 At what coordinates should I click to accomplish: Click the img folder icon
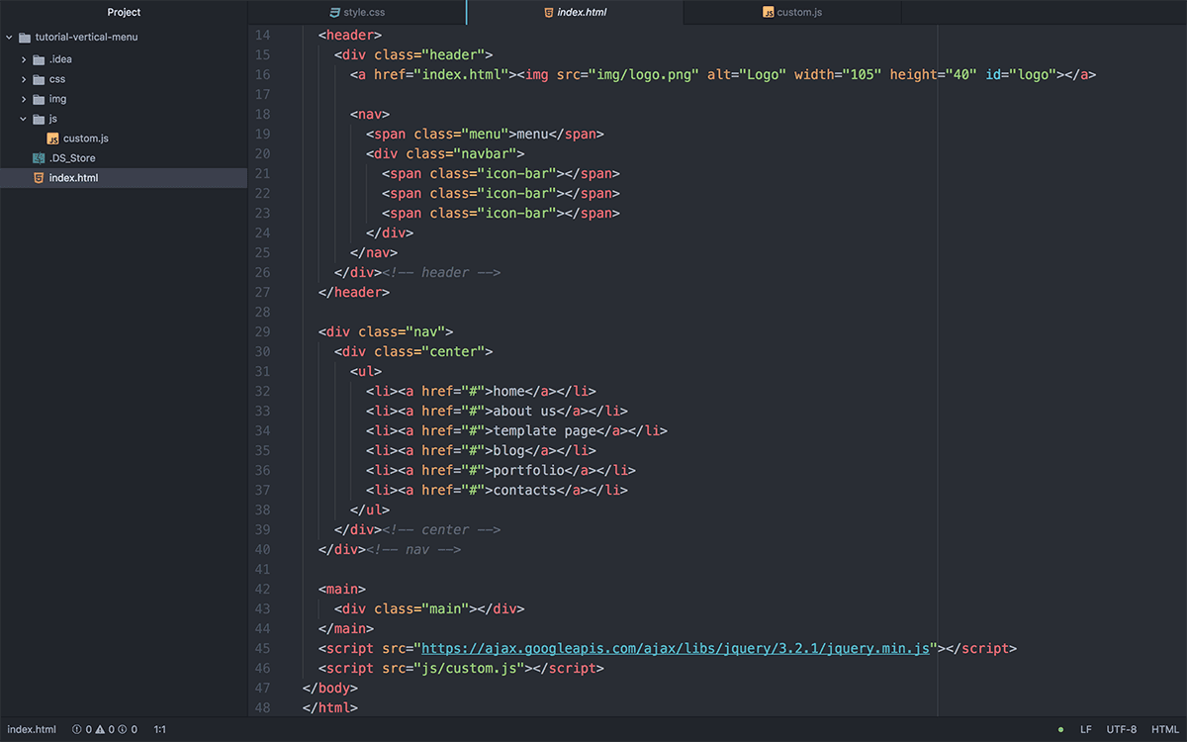tap(39, 99)
